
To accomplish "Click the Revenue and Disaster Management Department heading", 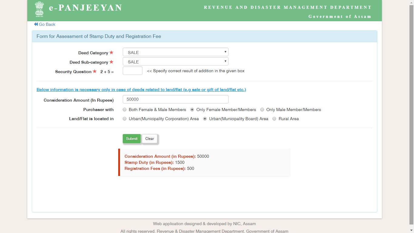I will [288, 7].
